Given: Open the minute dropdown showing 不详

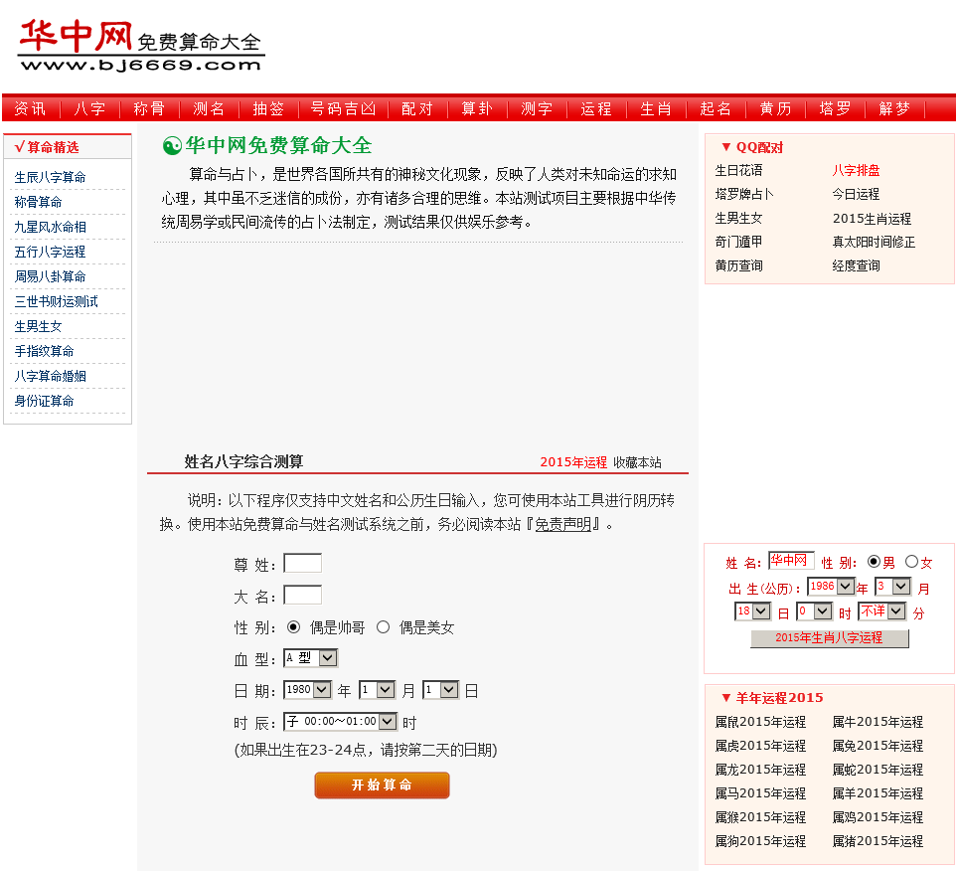Looking at the screenshot, I should tap(881, 611).
